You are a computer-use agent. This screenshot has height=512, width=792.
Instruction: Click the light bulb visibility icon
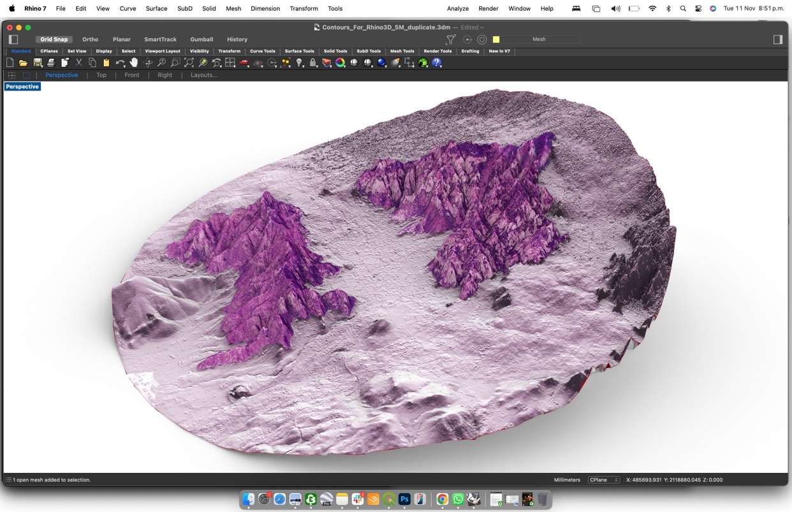[300, 62]
